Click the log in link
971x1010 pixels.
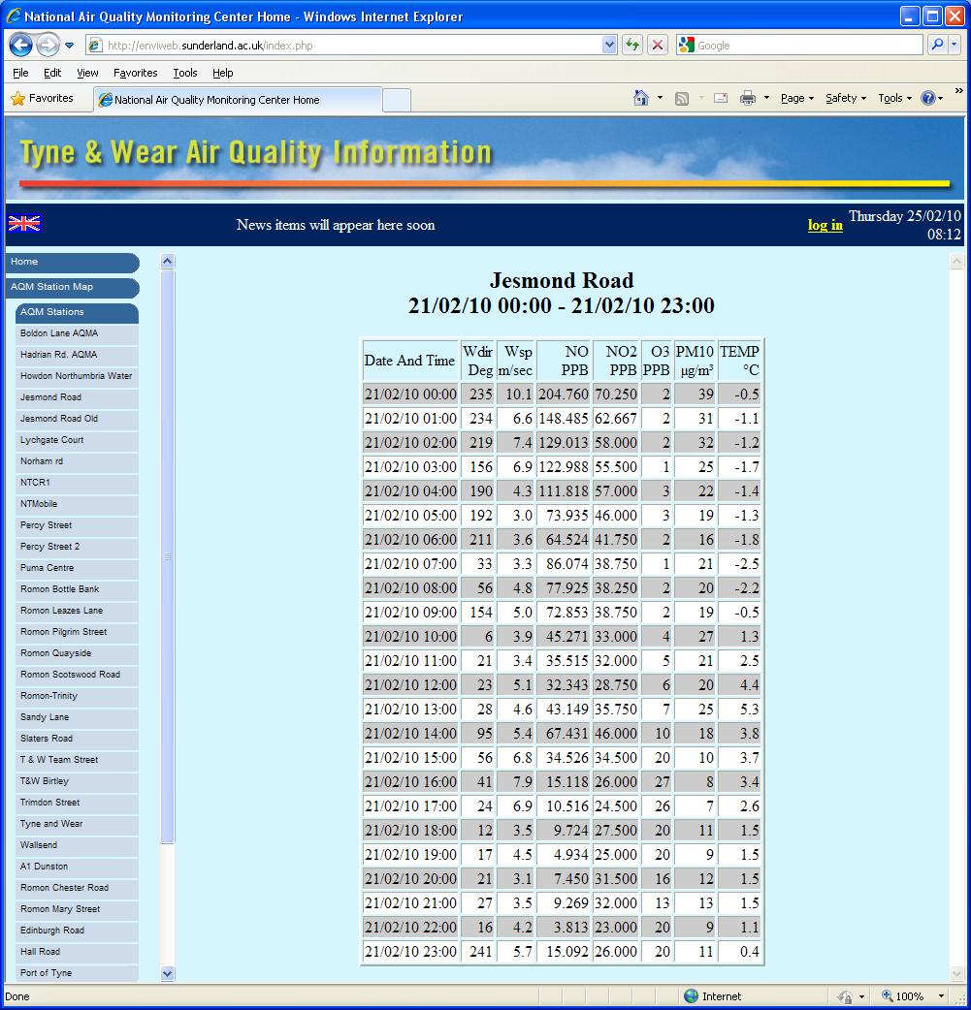pos(824,225)
